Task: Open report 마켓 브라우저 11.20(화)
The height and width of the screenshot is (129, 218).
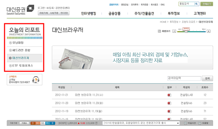Action: pyautogui.click(x=89, y=103)
